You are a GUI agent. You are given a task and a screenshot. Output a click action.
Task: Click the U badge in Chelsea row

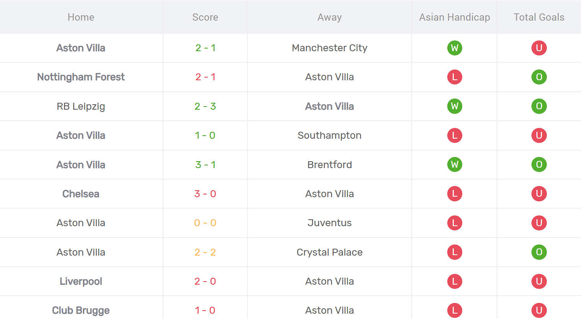coord(539,194)
